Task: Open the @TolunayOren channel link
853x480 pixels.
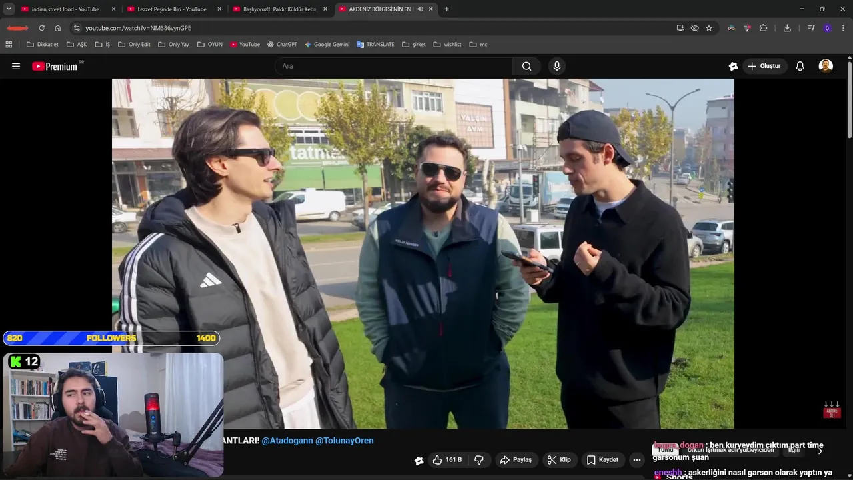Action: [345, 441]
